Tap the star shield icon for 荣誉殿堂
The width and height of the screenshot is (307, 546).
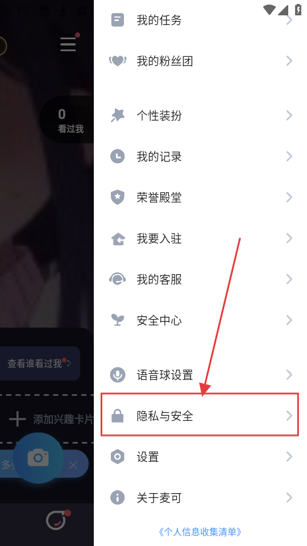point(117,197)
